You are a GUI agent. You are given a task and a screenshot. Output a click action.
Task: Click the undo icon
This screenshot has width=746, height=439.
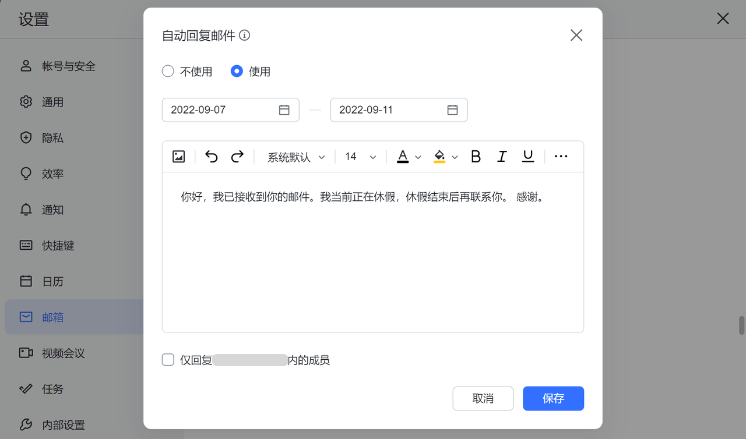click(x=211, y=156)
